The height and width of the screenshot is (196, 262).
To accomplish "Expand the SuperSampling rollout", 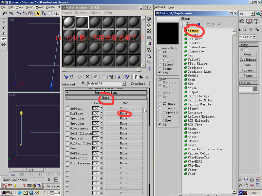I will point(105,93).
